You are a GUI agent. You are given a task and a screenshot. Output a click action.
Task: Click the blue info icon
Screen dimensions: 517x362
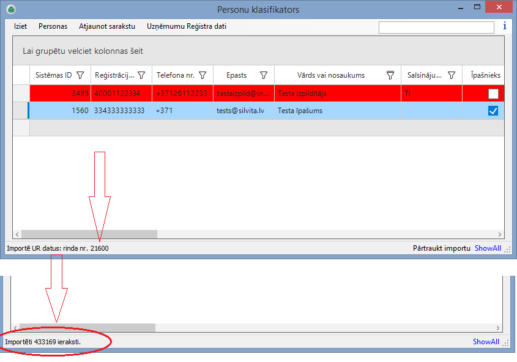[505, 26]
